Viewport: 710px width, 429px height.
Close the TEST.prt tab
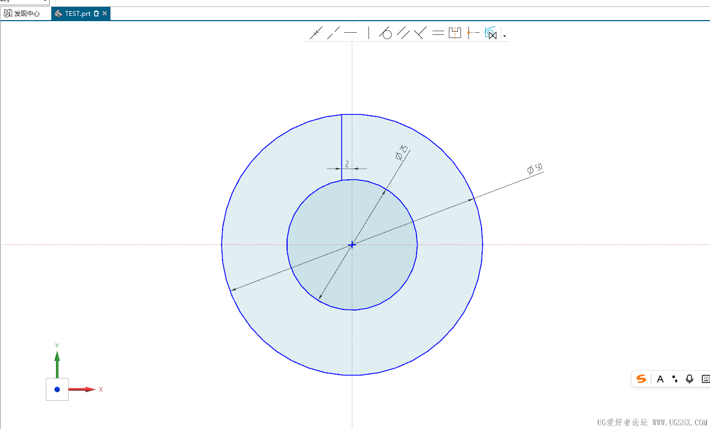coord(105,14)
